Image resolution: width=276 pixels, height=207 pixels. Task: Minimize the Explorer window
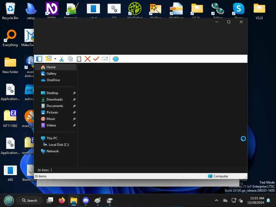(217, 22)
